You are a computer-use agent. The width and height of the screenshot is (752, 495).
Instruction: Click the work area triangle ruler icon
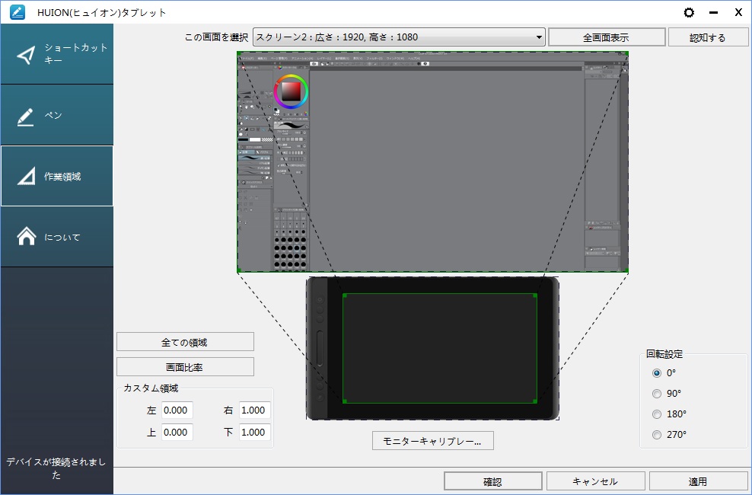(x=26, y=177)
